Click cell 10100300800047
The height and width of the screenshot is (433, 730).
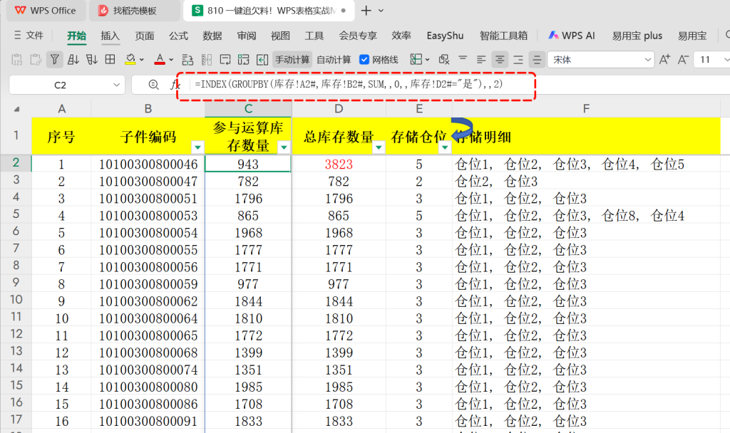tap(148, 182)
